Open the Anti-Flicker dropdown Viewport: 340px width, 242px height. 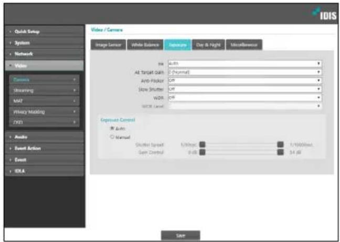(245, 81)
